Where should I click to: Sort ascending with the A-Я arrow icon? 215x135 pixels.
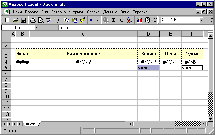[130, 20]
